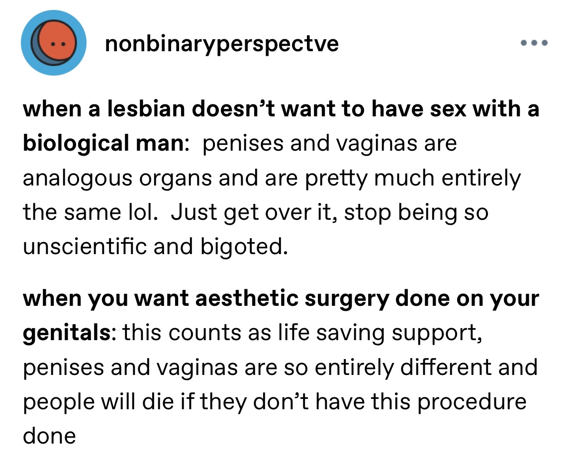Screen dimensions: 582x457
Task: Click the bold words 'biological man'
Action: pos(103,144)
